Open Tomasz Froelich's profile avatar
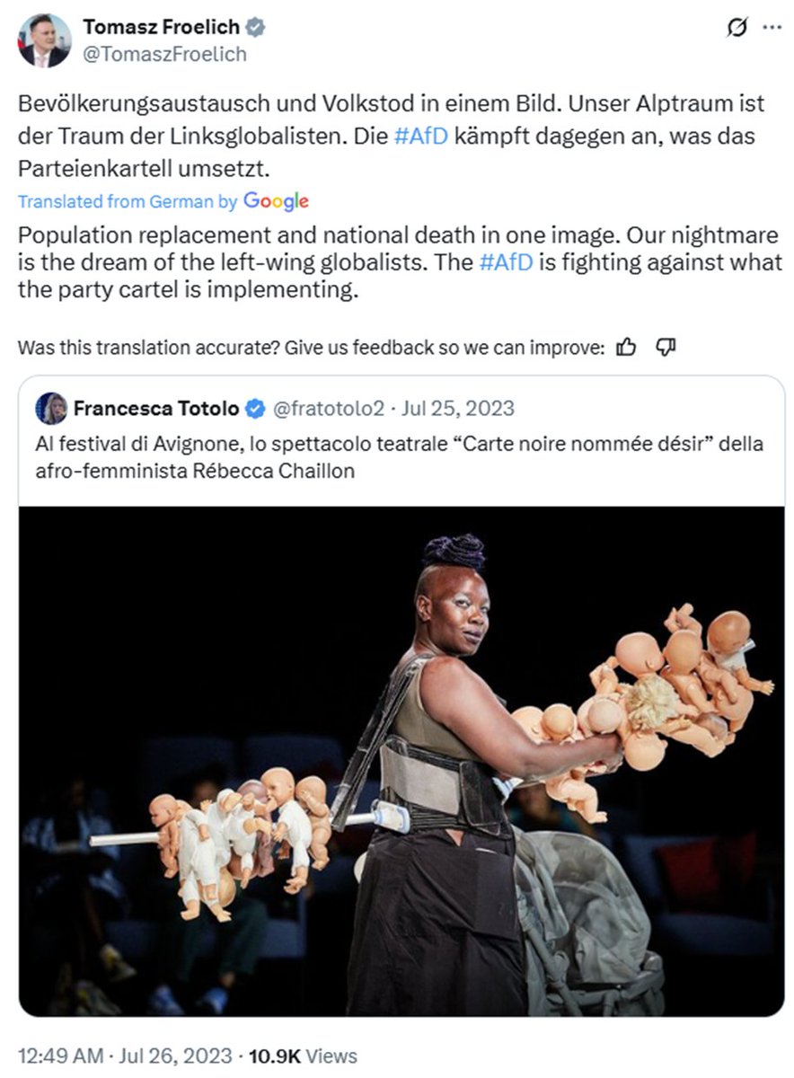 [x=45, y=40]
